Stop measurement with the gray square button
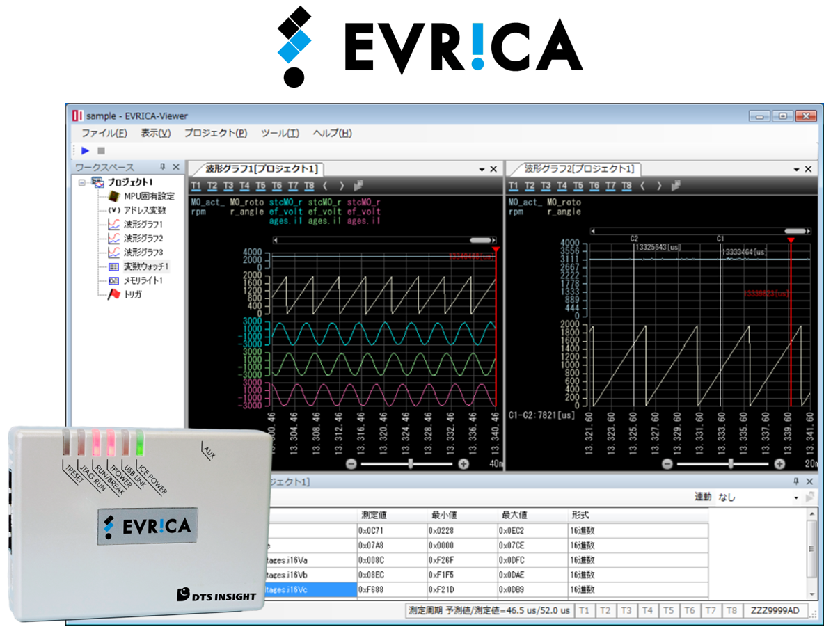Viewport: 824px width, 629px height. [x=102, y=151]
